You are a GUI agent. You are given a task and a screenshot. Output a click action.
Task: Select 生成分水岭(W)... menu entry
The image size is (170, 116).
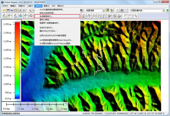(x=57, y=28)
